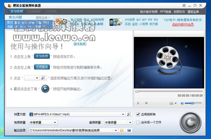
Task: Mute audio using the speaker icon
Action: 182,103
